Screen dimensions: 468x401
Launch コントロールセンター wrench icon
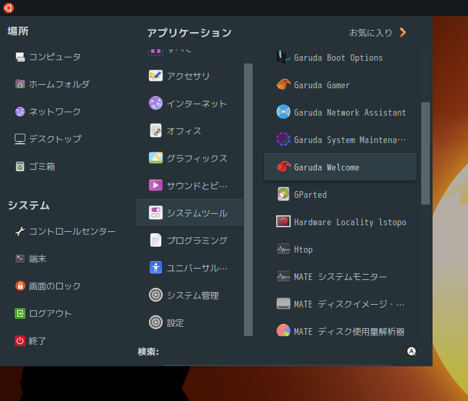click(x=20, y=231)
